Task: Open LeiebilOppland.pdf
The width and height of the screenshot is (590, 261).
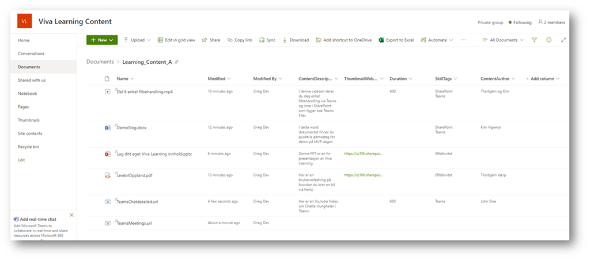Action: pos(135,175)
